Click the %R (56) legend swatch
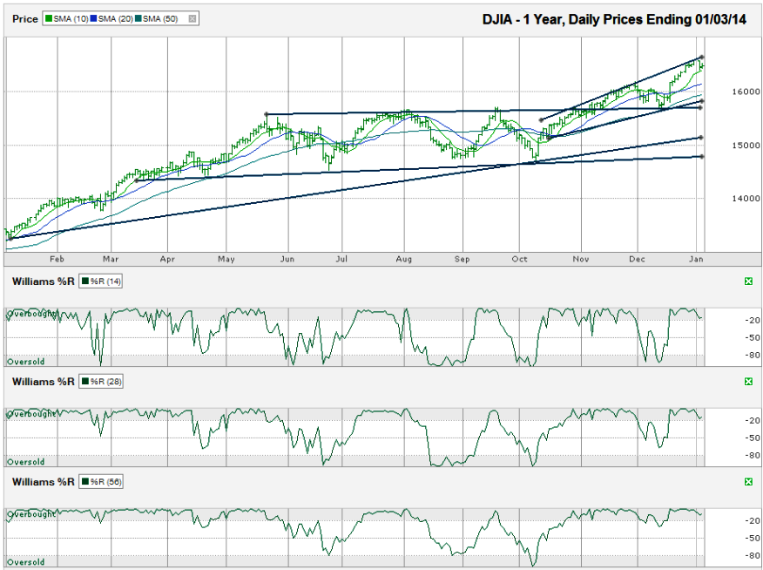This screenshot has width=763, height=570. click(85, 482)
